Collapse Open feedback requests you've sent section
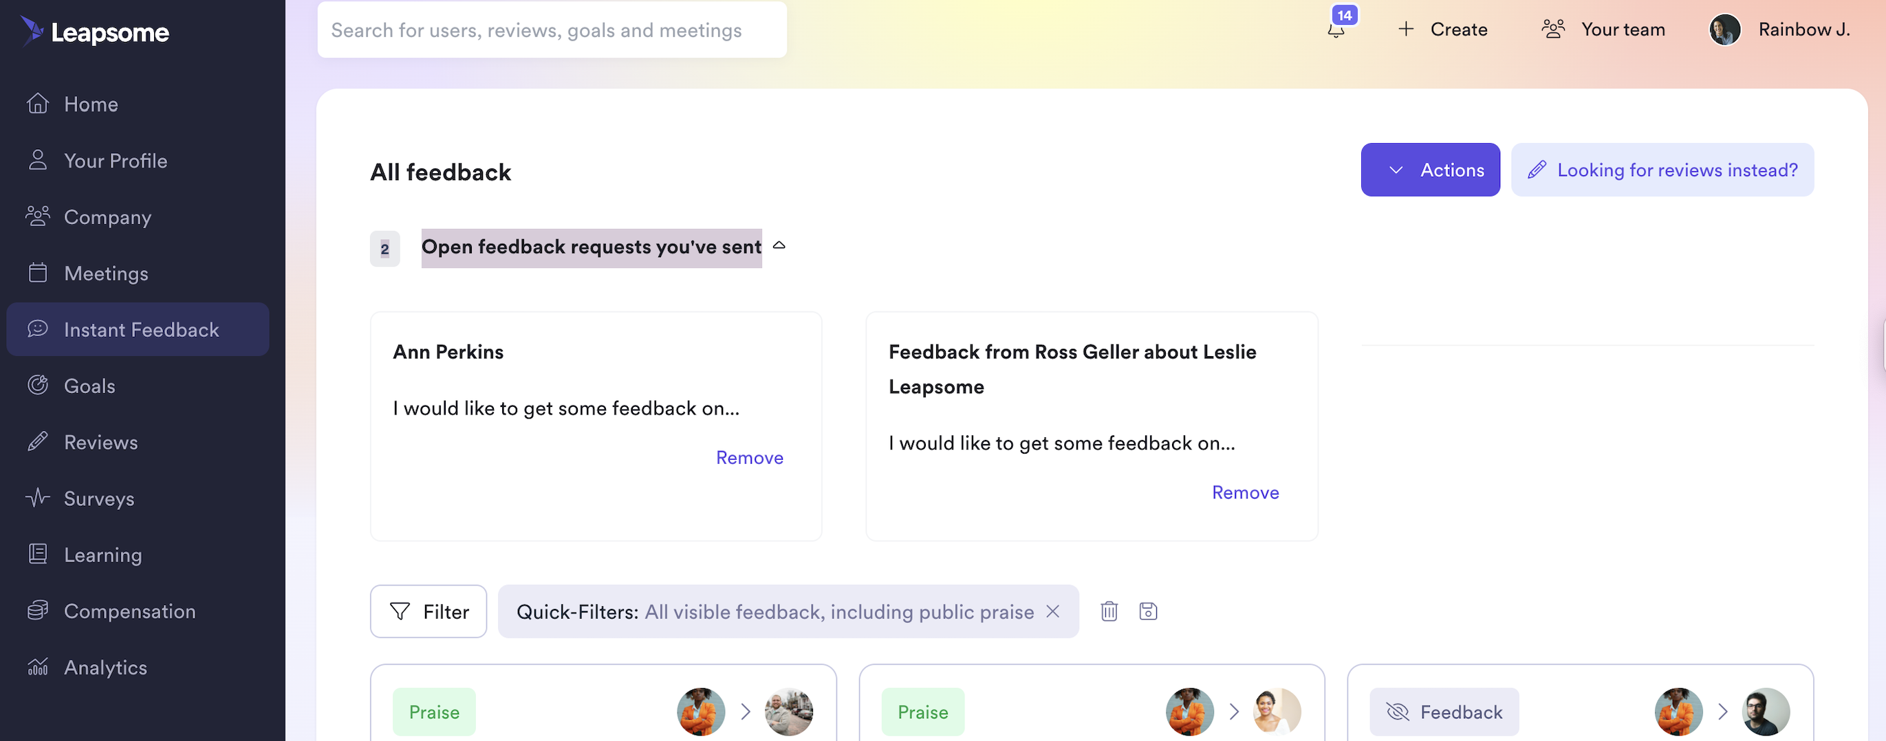Viewport: 1886px width, 741px height. tap(779, 247)
